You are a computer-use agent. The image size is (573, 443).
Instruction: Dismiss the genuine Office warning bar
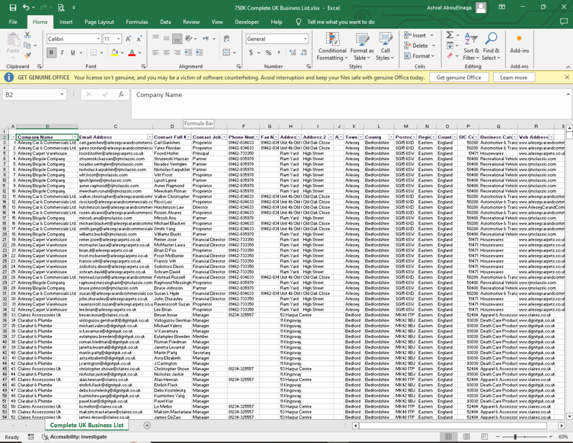(x=567, y=78)
